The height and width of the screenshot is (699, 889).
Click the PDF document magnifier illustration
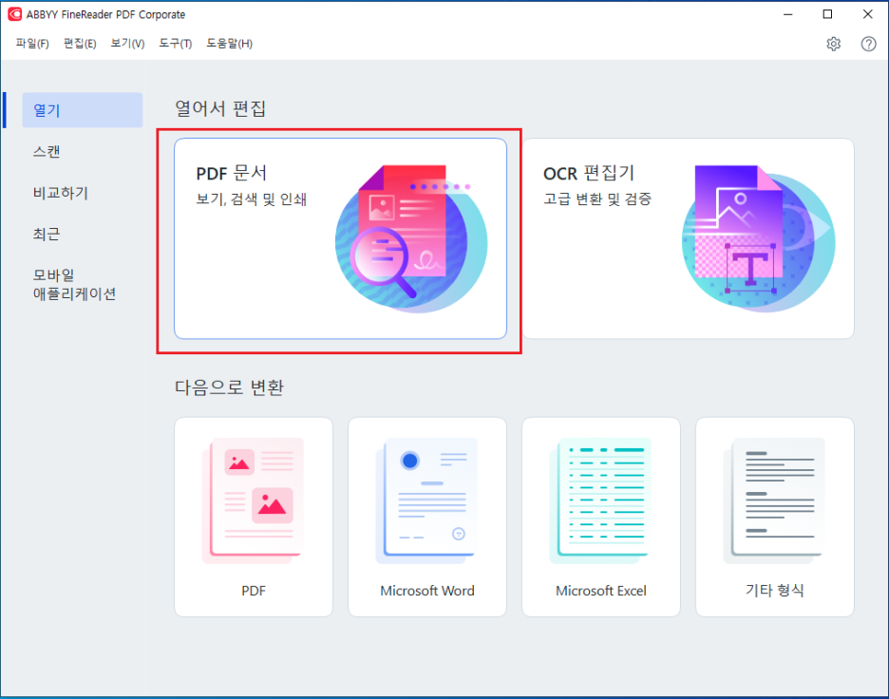coord(411,238)
